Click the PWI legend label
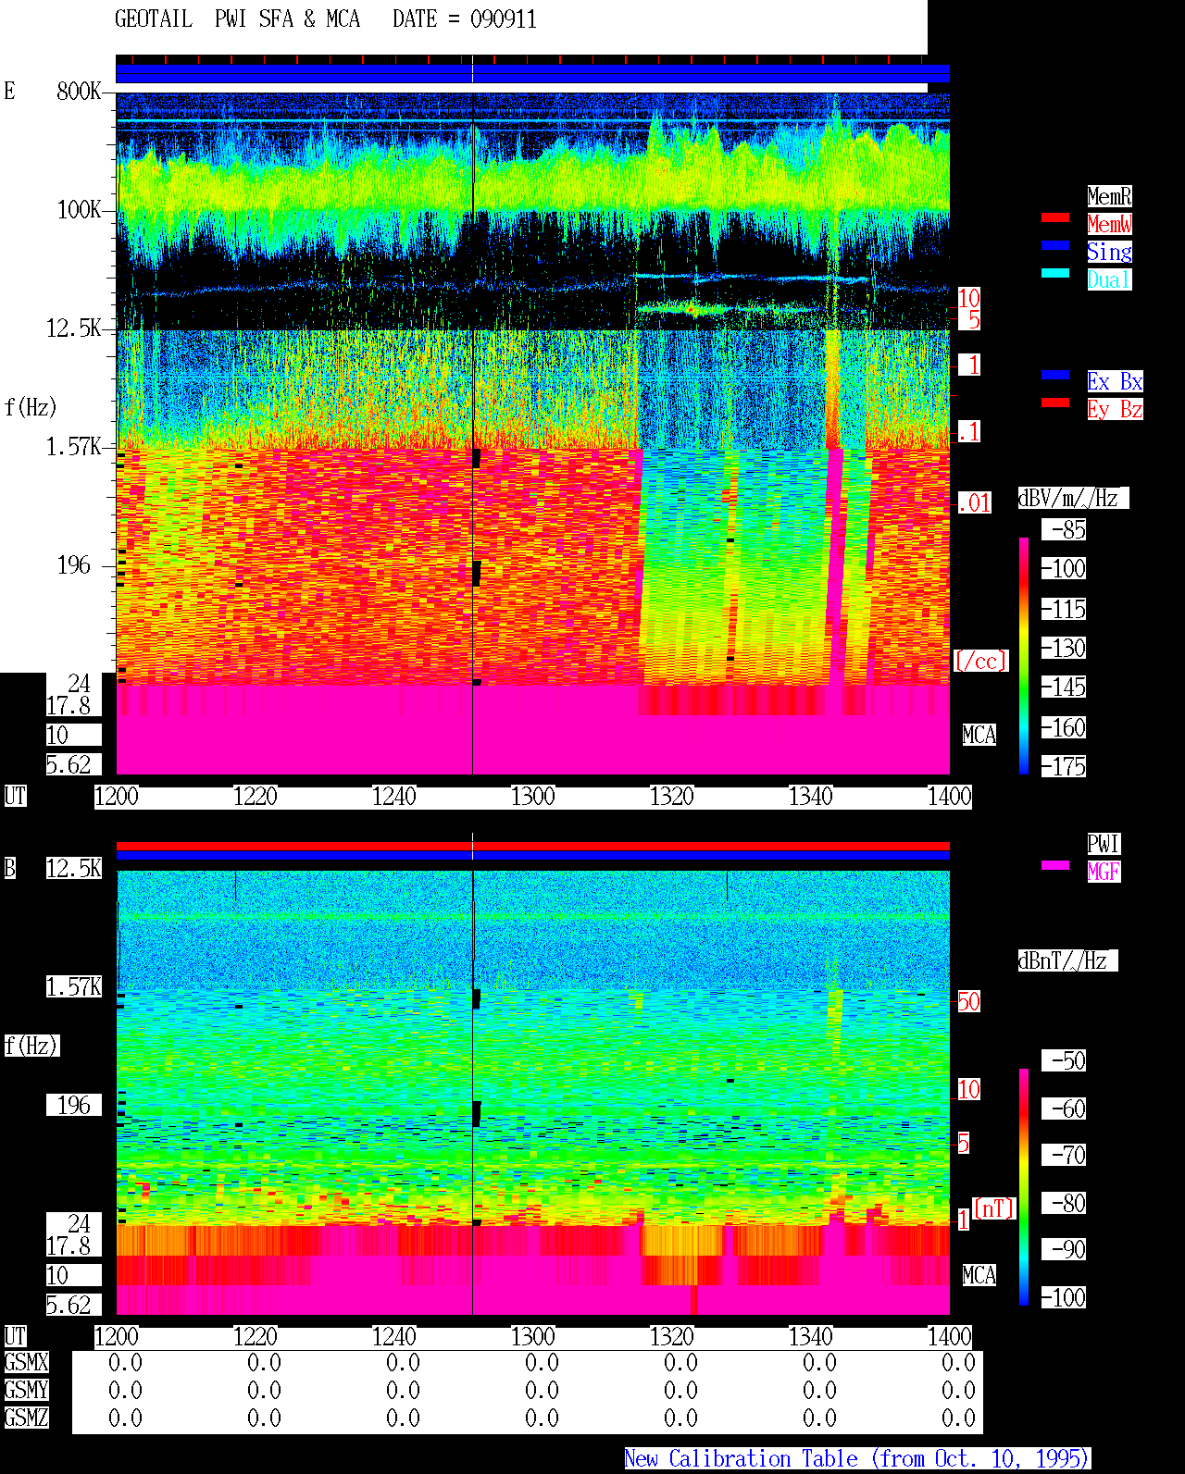 1104,844
